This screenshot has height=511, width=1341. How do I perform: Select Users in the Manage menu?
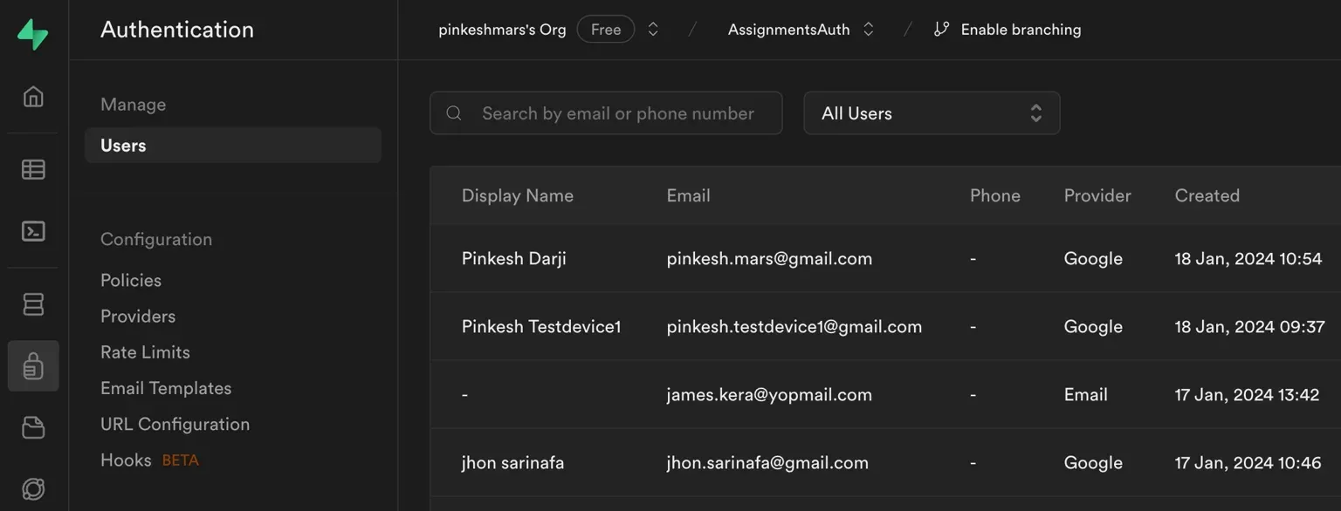pos(233,146)
